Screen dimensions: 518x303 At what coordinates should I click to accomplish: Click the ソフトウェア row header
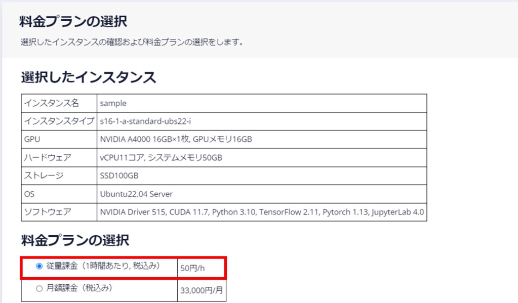pyautogui.click(x=48, y=212)
